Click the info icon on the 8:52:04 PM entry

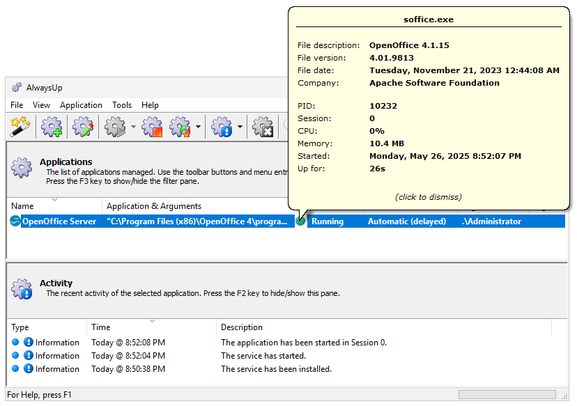(29, 355)
